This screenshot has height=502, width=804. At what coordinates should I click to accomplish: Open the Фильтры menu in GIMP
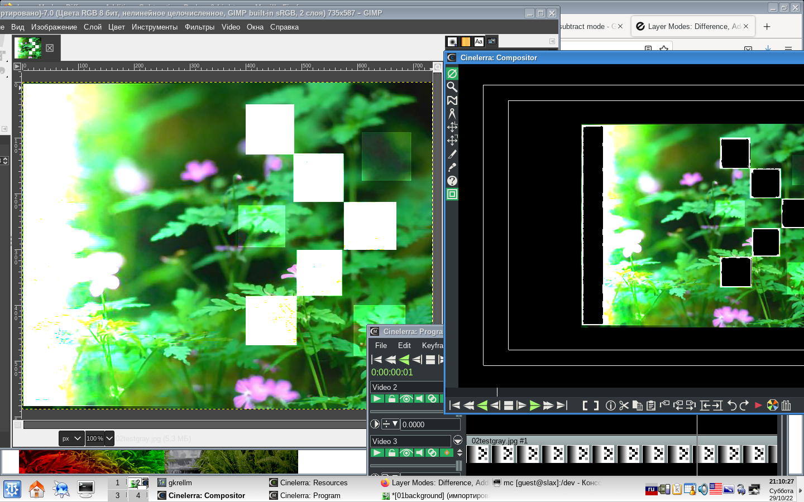point(199,27)
